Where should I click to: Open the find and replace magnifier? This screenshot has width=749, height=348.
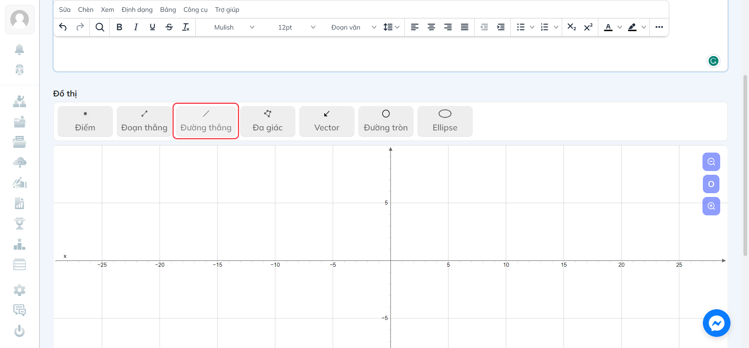click(x=100, y=27)
